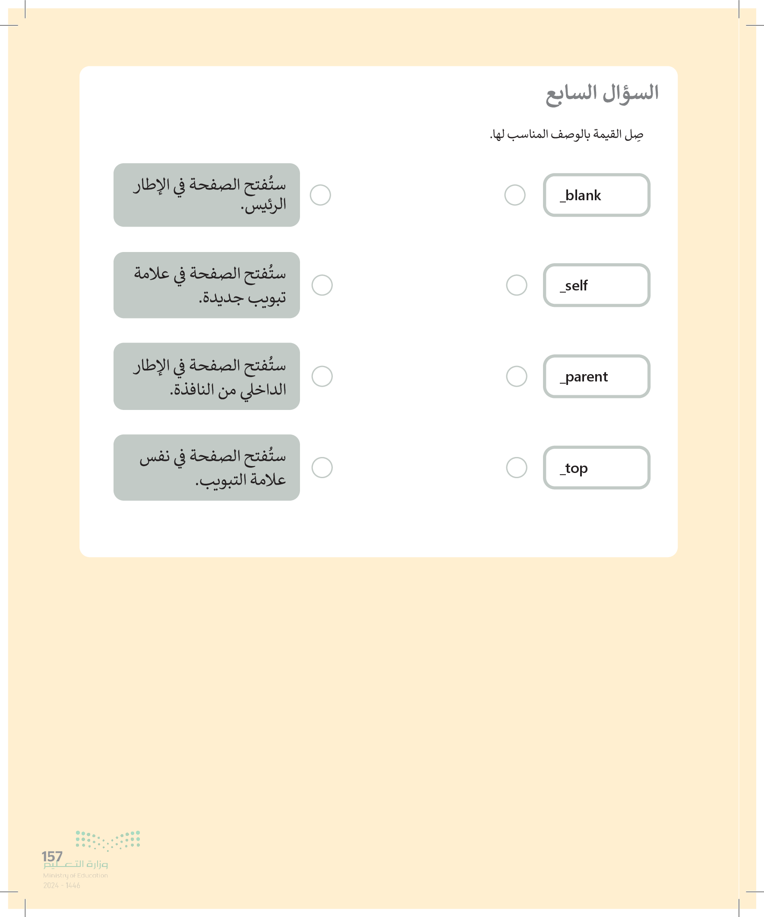Screen dimensions: 764x917
Task: Select the circle beside the inner window frame description
Action: (x=322, y=376)
